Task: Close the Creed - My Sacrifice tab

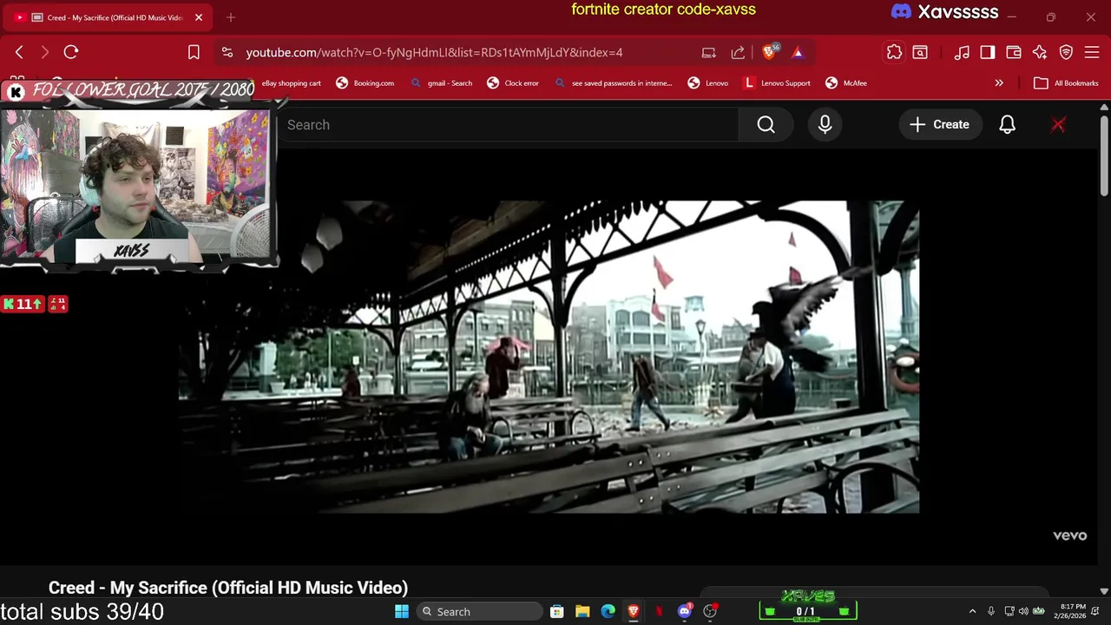Action: pyautogui.click(x=198, y=17)
